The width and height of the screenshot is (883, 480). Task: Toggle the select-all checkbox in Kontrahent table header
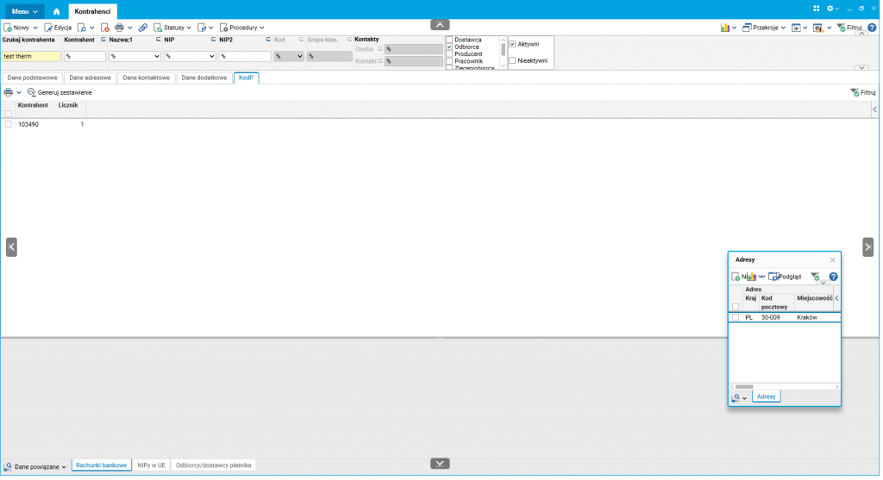click(9, 114)
